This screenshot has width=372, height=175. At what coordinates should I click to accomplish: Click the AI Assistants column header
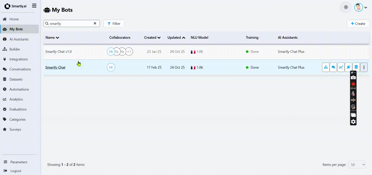[287, 37]
